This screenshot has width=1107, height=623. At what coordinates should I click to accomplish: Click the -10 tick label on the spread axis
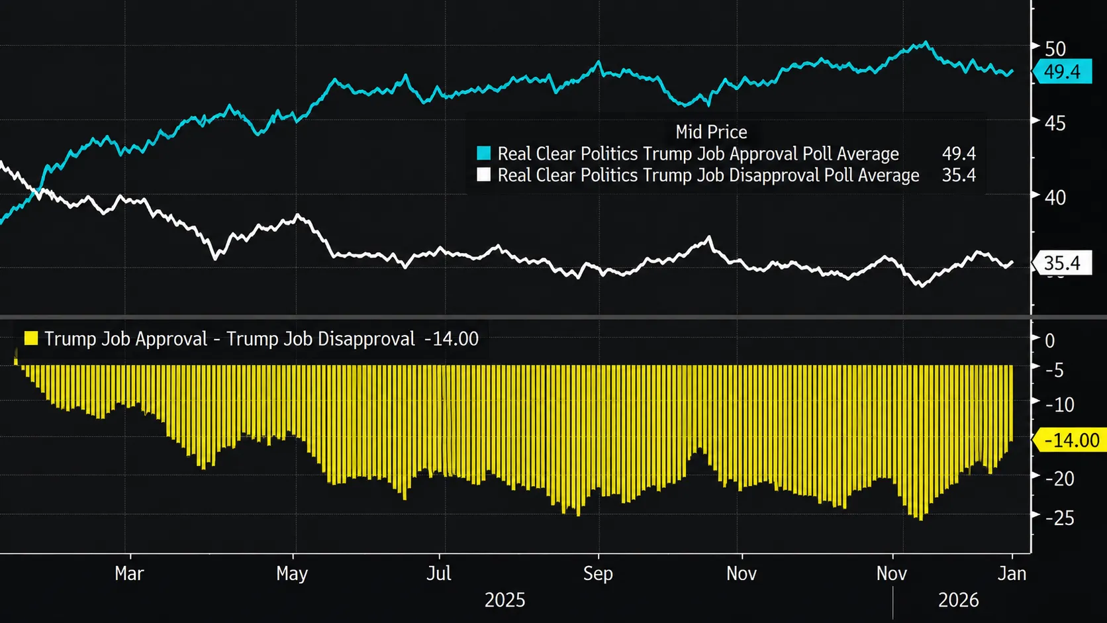pos(1059,405)
